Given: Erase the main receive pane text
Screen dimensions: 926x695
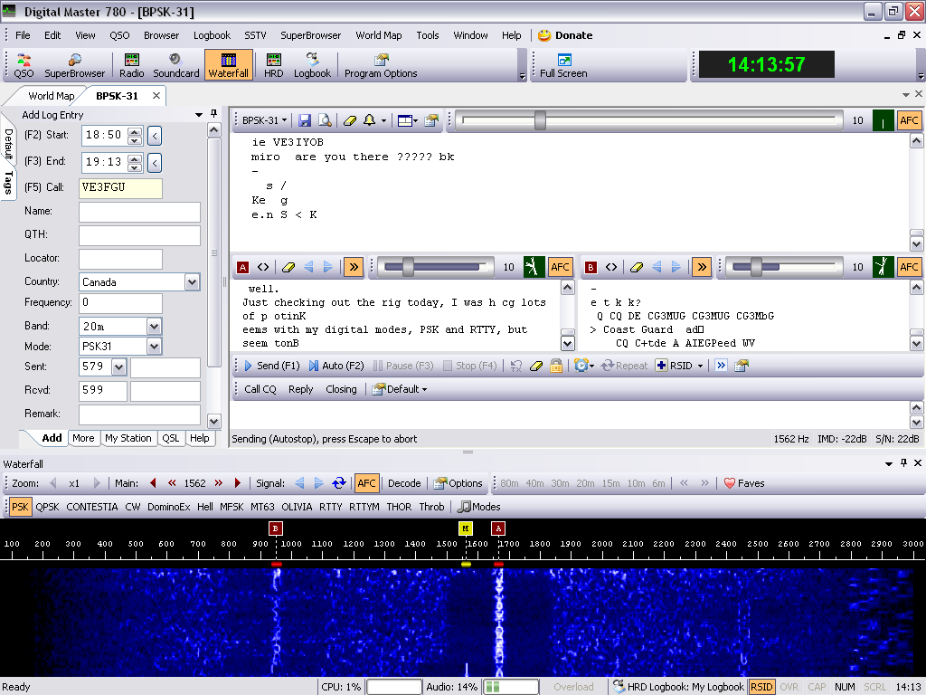Looking at the screenshot, I should [350, 120].
